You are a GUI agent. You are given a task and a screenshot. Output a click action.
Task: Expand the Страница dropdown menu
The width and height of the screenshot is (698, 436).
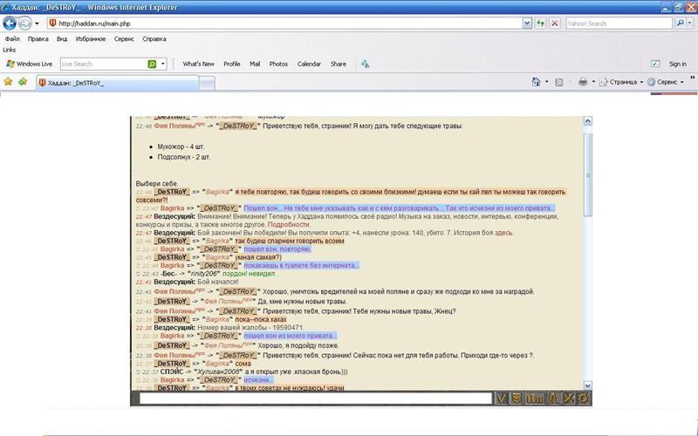coord(620,81)
